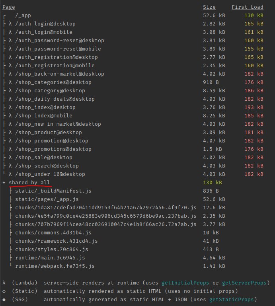Select chunks/commons.4d31b4.js file name
The height and width of the screenshot is (306, 275).
pos(53,233)
